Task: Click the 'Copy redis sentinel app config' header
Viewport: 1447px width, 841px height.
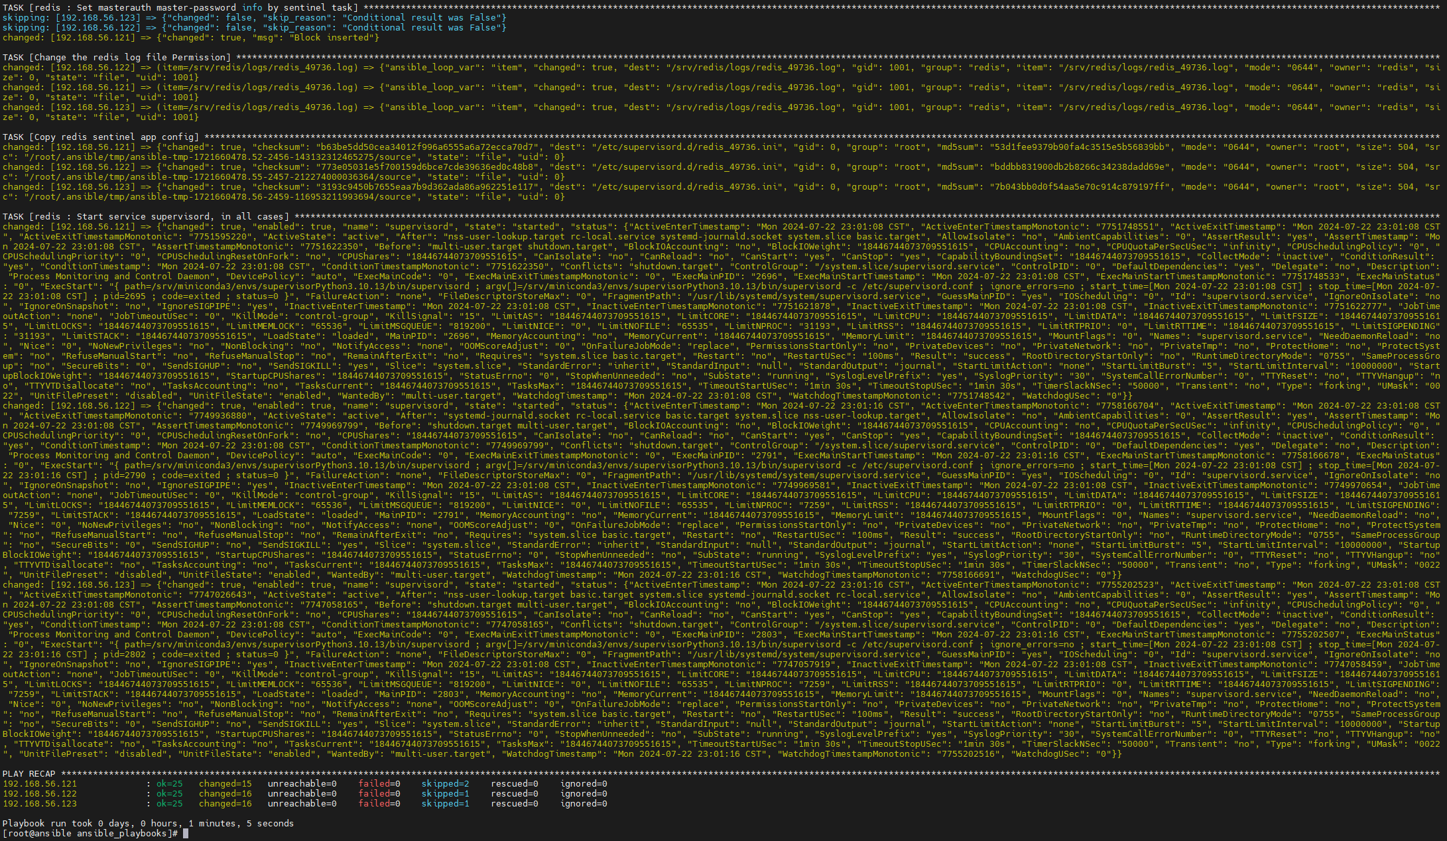Action: click(x=101, y=137)
